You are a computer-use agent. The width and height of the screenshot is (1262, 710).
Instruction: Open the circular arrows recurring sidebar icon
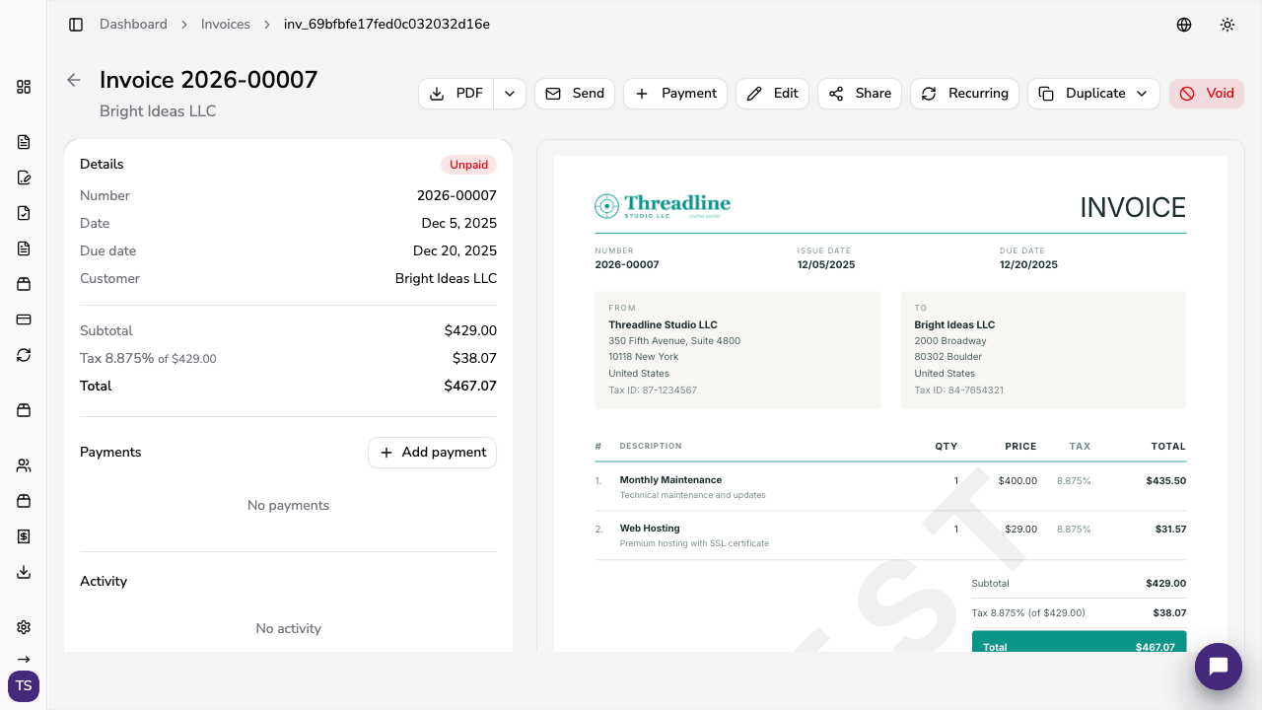24,355
